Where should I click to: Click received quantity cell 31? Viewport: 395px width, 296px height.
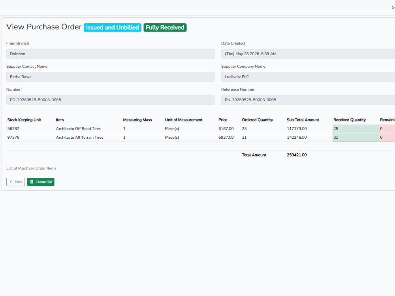coord(356,138)
